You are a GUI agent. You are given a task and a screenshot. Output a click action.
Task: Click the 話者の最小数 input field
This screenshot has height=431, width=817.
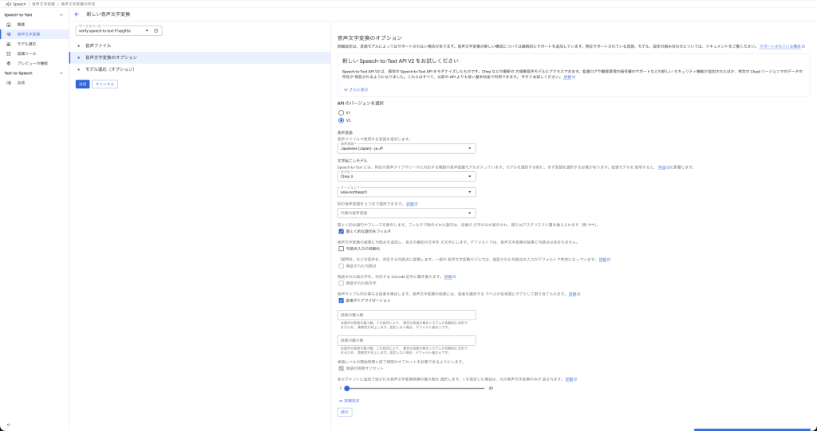[x=407, y=315]
